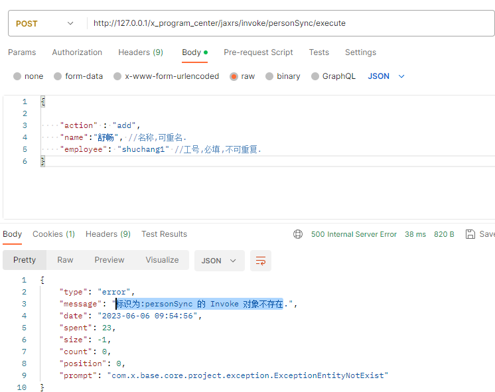Toggle the wrap lines icon button

click(261, 261)
